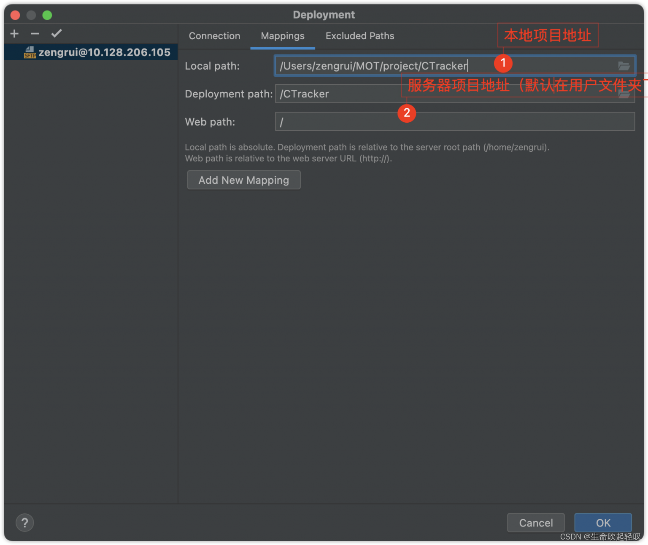Add a new server with plus icon
The height and width of the screenshot is (545, 648).
point(14,34)
